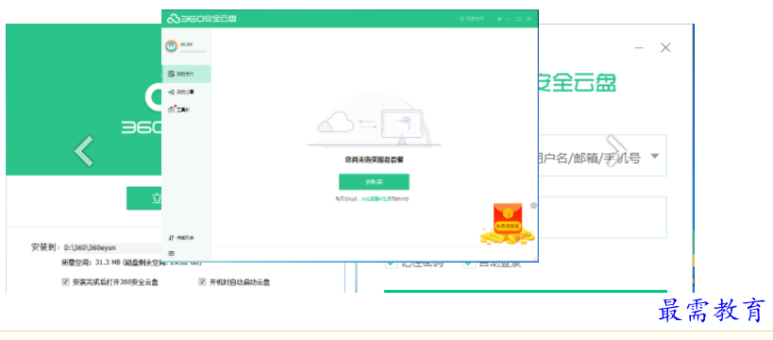
Task: Minimize the 360安全云盘 main window
Action: click(509, 19)
